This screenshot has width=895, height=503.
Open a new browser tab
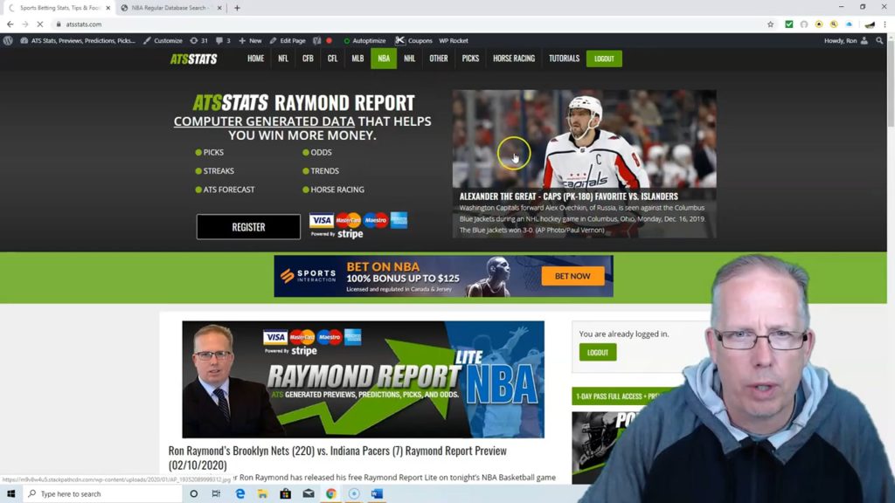[x=237, y=8]
